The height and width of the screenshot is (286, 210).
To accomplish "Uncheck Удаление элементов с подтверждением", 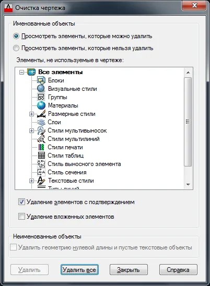I will 21,202.
